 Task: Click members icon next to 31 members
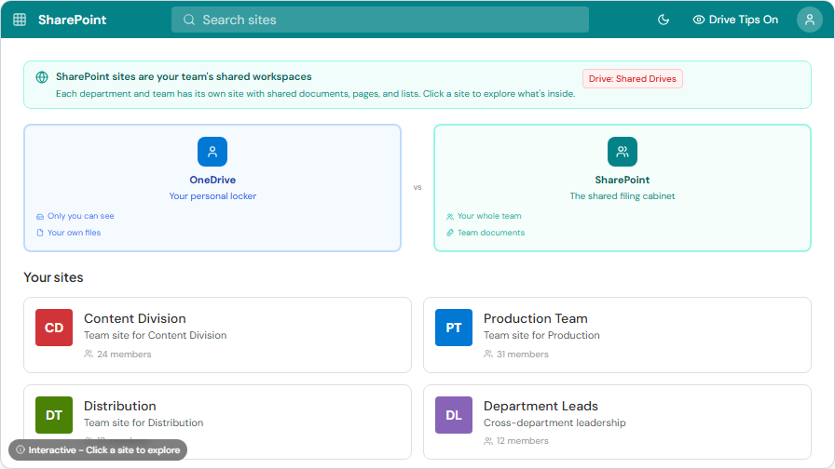[487, 355]
